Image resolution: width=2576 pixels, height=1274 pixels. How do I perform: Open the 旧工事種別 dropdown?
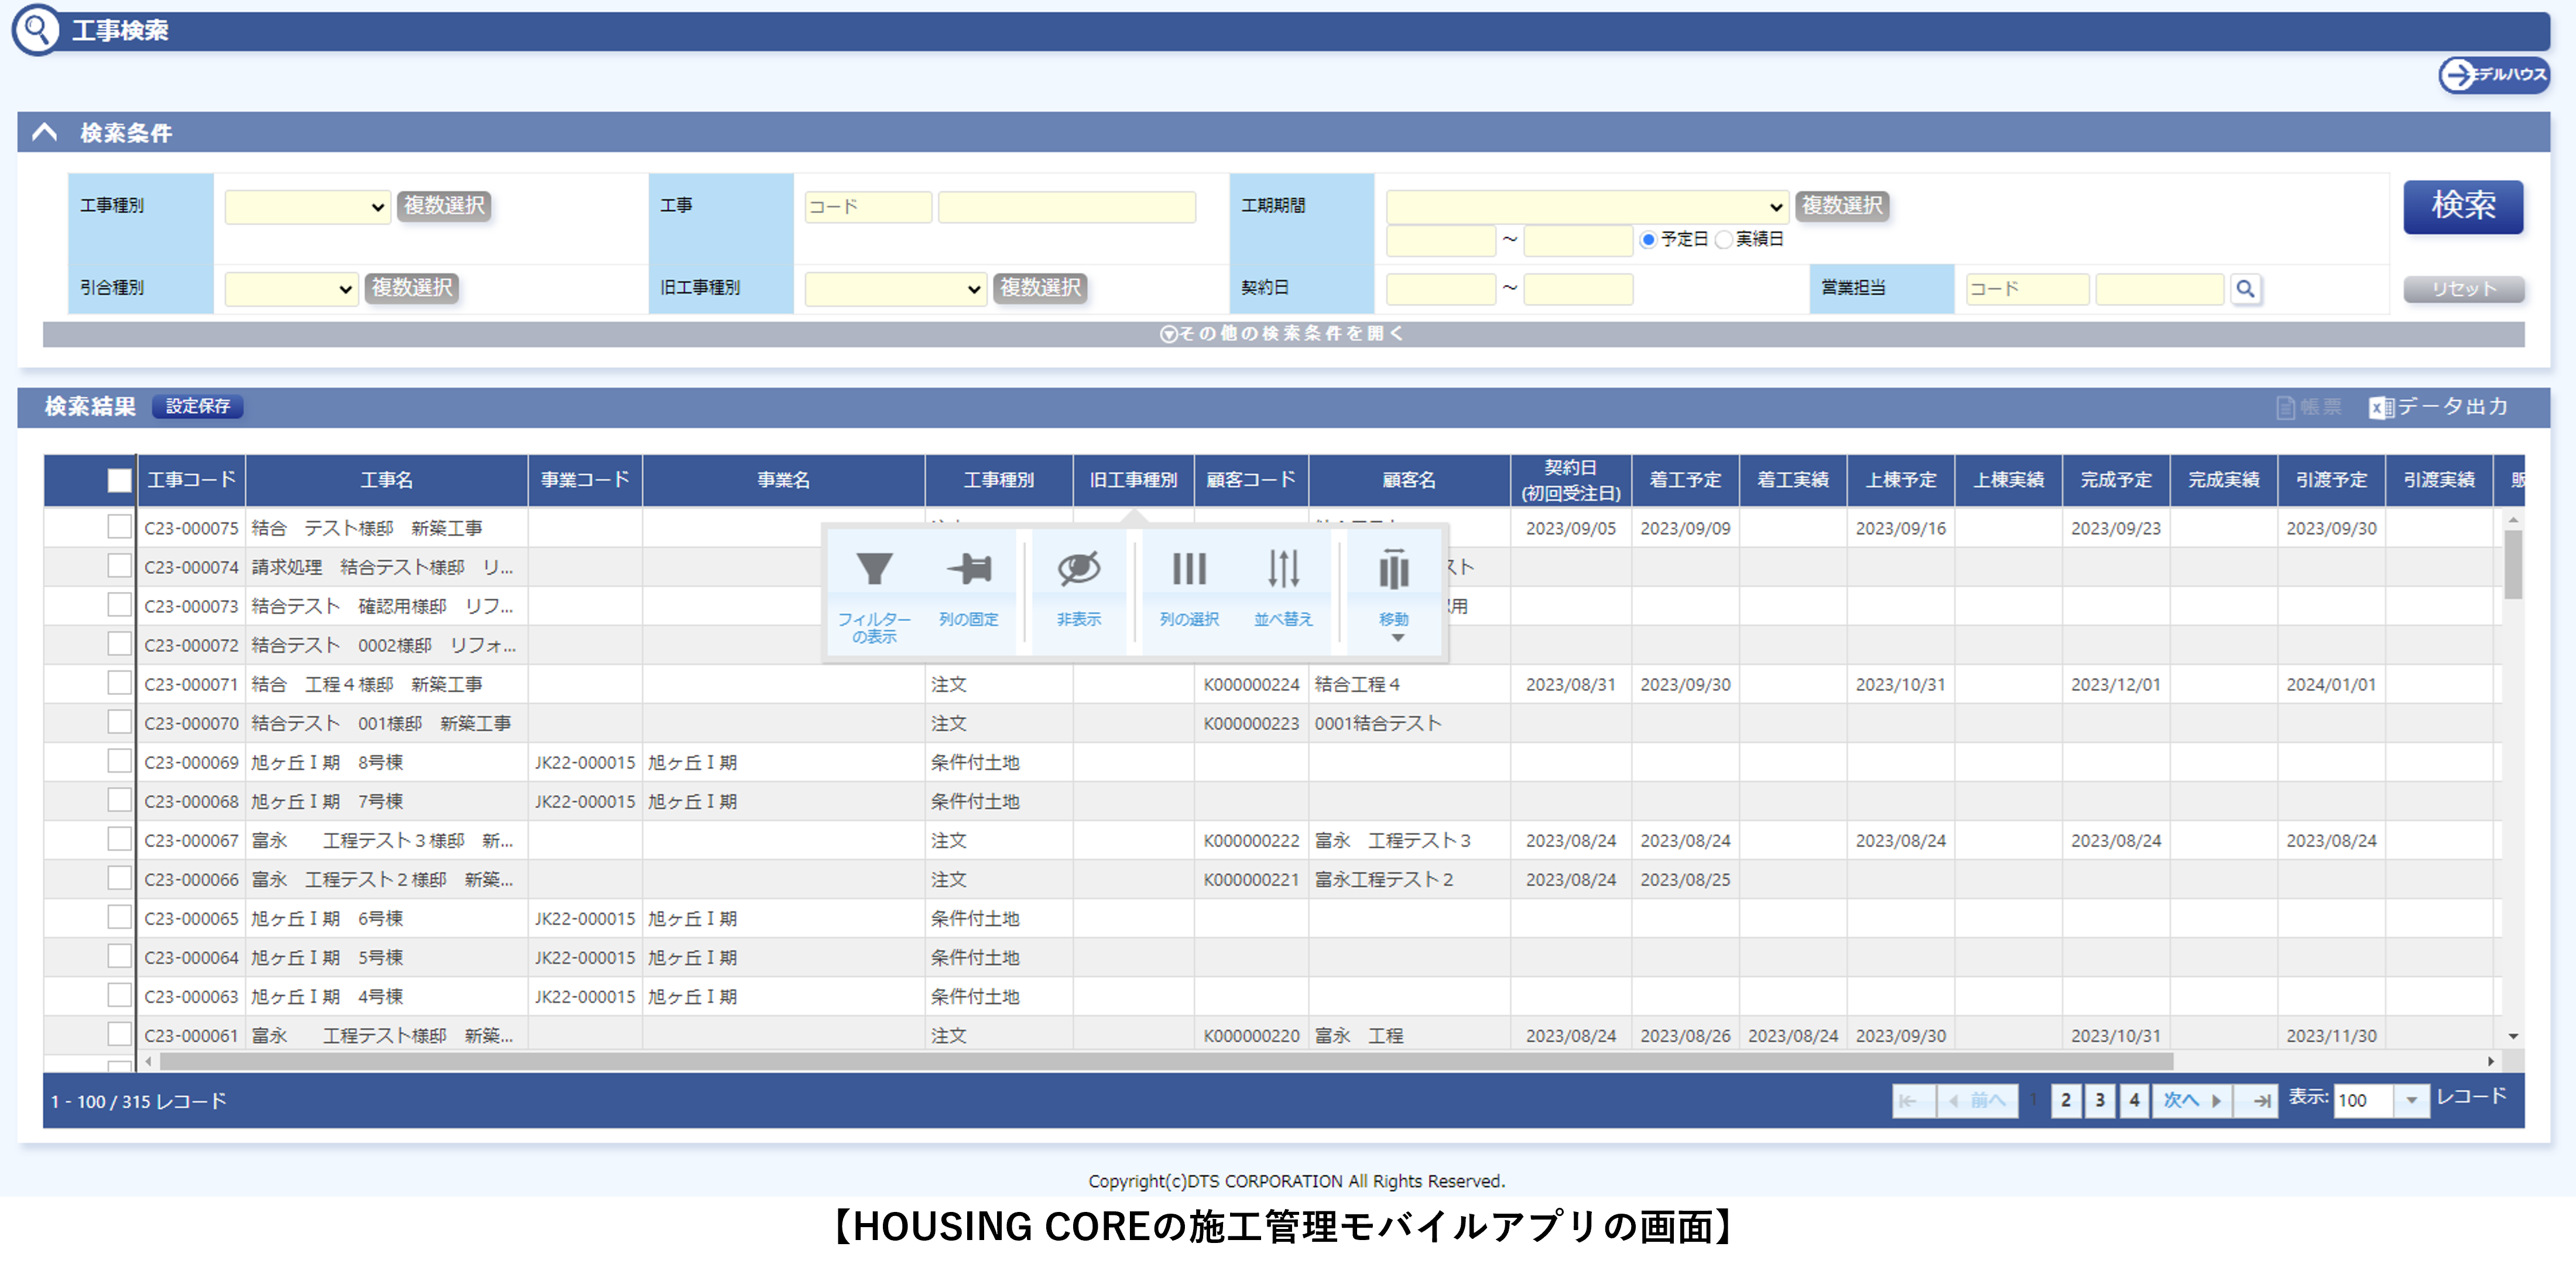coord(895,289)
